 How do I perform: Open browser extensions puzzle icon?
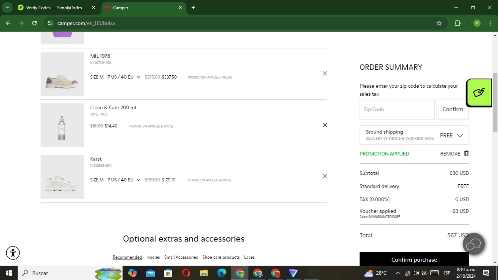(457, 23)
